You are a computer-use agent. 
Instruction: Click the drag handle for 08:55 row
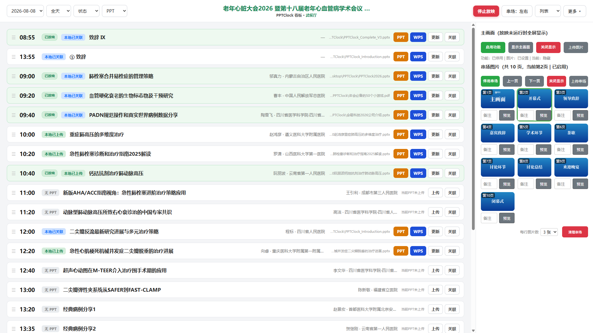(14, 37)
